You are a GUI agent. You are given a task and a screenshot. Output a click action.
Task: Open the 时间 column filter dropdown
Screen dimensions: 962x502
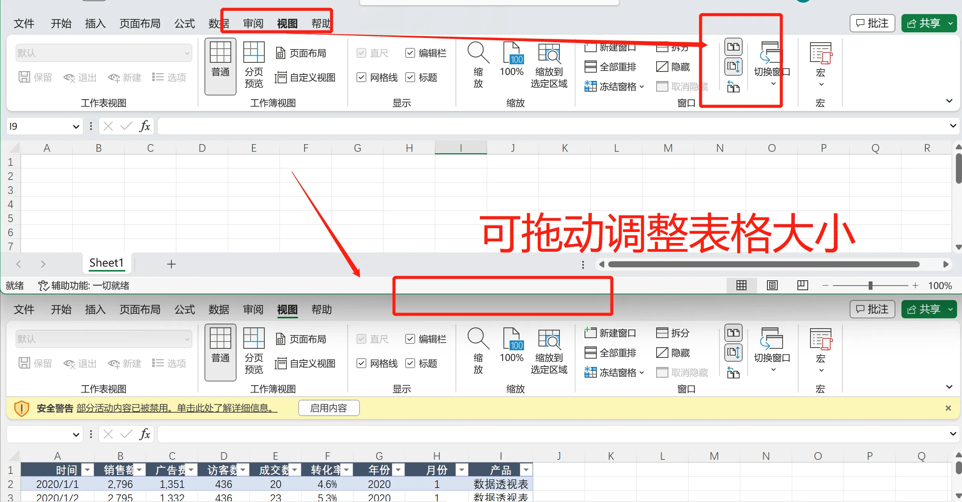[88, 470]
